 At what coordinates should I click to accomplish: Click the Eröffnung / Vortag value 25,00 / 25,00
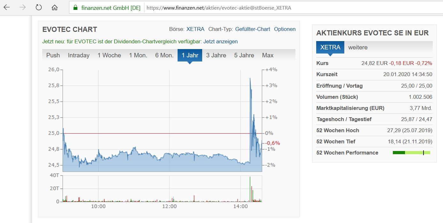416,86
